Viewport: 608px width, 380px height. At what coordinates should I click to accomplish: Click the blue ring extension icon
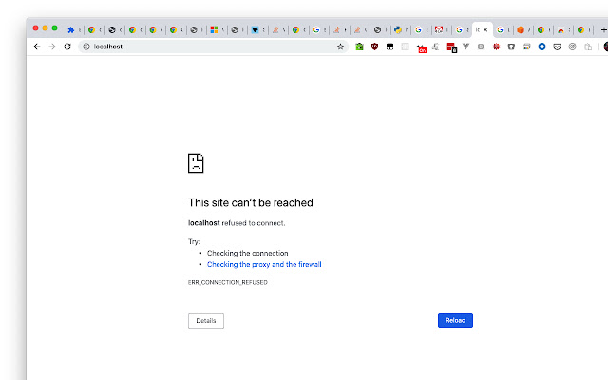coord(541,47)
